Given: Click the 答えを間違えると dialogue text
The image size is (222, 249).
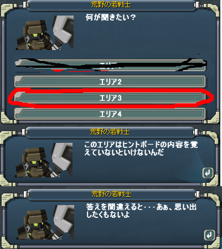Looking at the screenshot, I should coord(141,211).
